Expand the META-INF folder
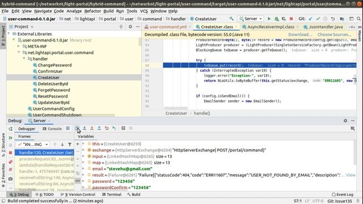This screenshot has height=204, width=363. click(19, 46)
